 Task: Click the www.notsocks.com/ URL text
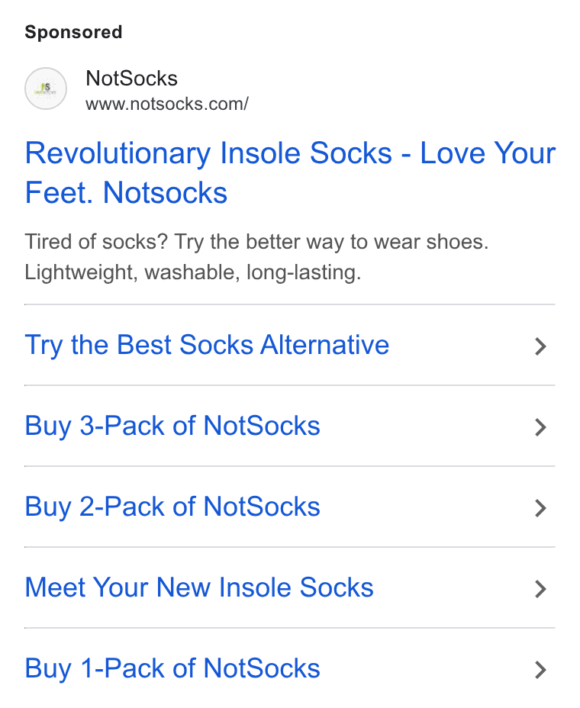pos(167,105)
